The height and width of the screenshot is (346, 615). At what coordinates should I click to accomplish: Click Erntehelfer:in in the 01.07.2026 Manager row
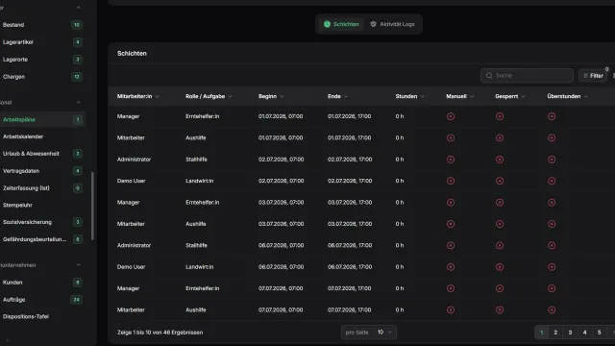pyautogui.click(x=203, y=116)
